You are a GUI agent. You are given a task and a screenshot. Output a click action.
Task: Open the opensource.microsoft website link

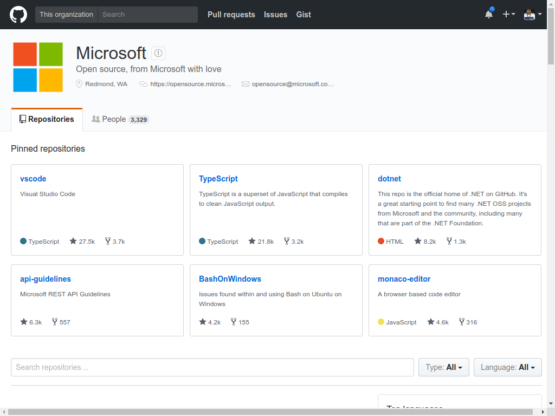(x=190, y=84)
